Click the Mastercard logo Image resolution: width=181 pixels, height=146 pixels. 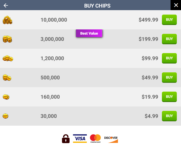pyautogui.click(x=95, y=138)
